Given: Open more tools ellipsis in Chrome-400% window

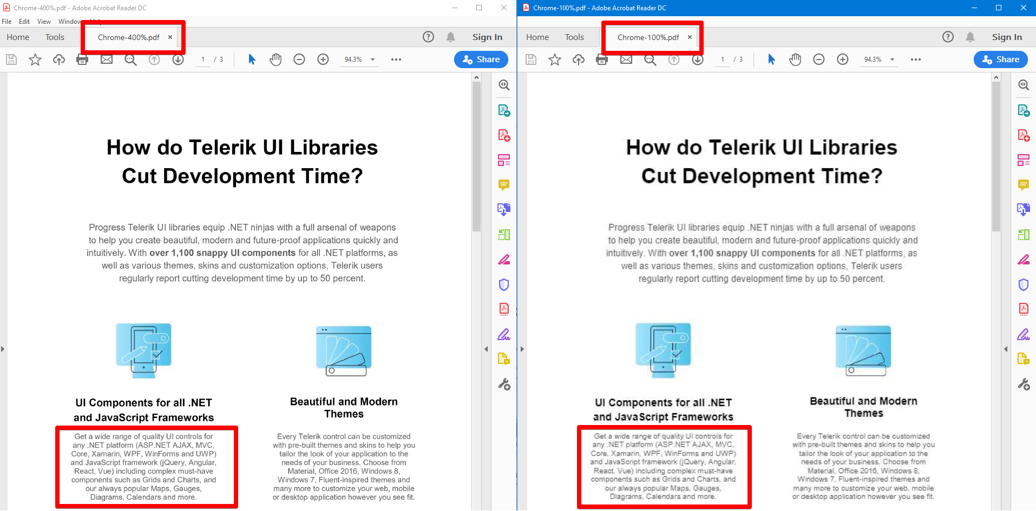Looking at the screenshot, I should (x=396, y=59).
